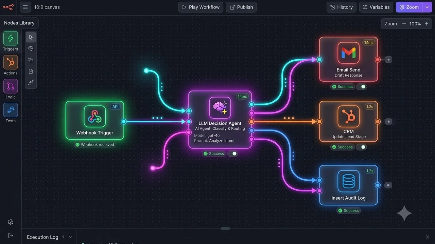The image size is (435, 244).
Task: Click the Play Workflow button
Action: pyautogui.click(x=201, y=7)
